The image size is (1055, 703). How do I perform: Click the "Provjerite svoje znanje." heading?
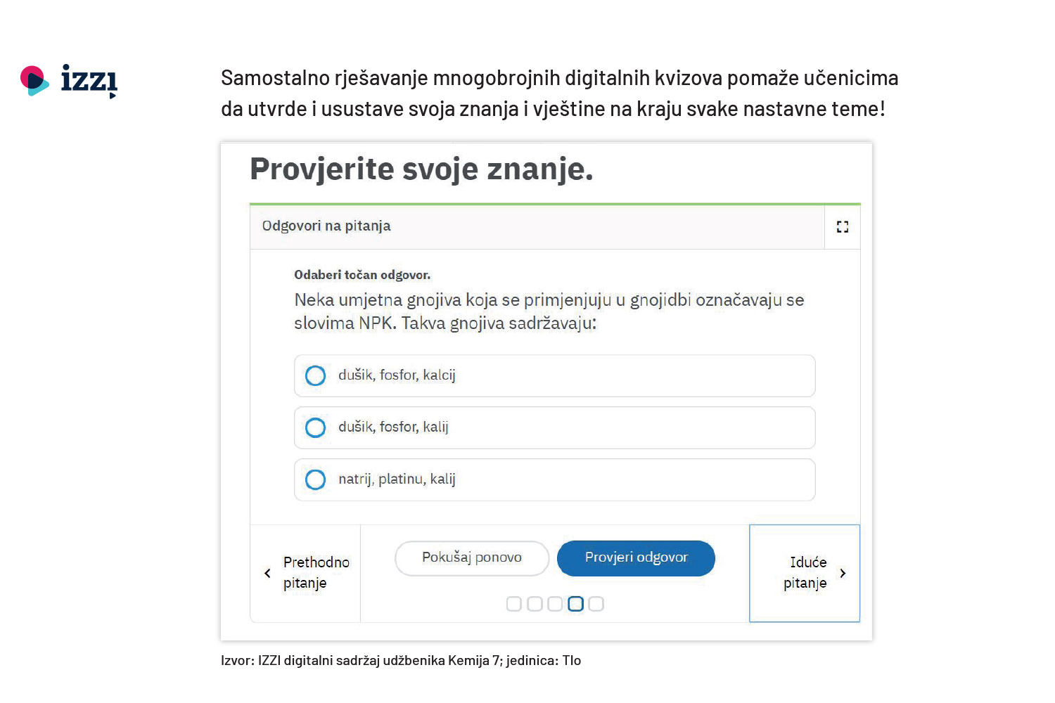pos(421,169)
